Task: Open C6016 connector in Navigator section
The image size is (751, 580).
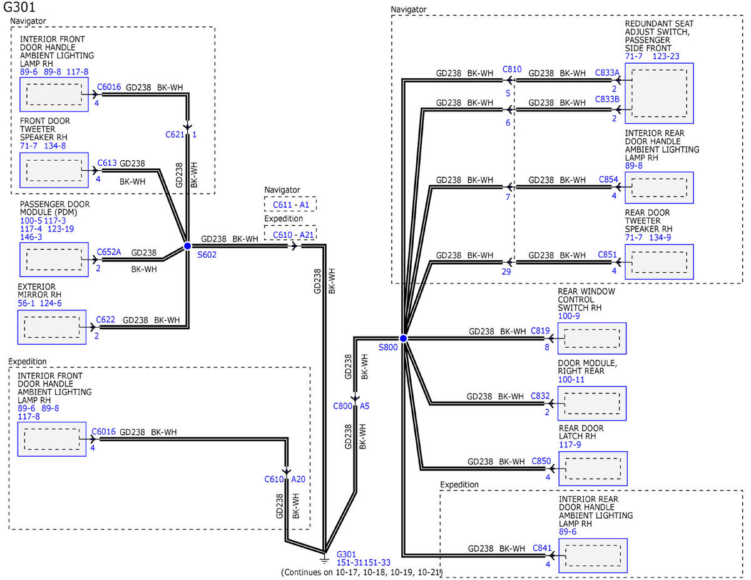Action: (108, 88)
